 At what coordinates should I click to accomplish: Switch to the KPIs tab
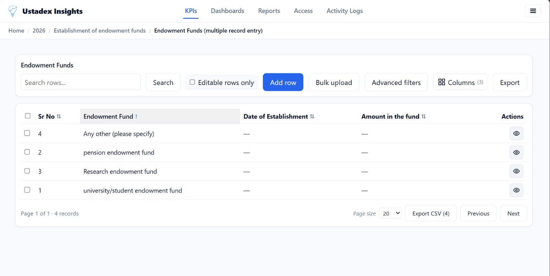tap(191, 11)
